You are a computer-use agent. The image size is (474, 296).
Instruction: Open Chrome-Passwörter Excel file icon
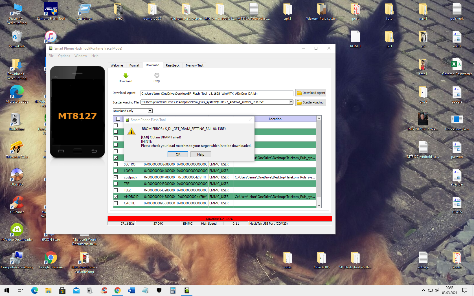pyautogui.click(x=457, y=67)
